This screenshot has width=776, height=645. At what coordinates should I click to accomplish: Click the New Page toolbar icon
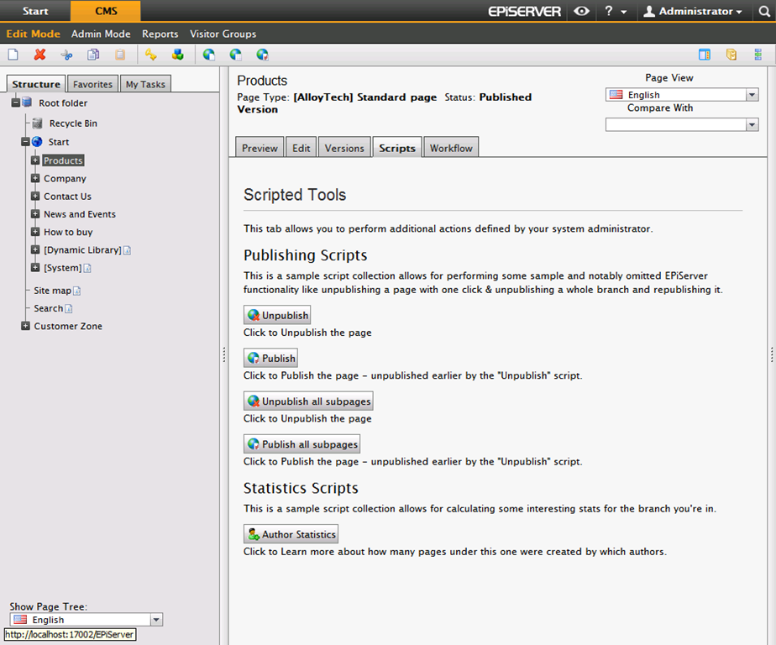coord(13,55)
